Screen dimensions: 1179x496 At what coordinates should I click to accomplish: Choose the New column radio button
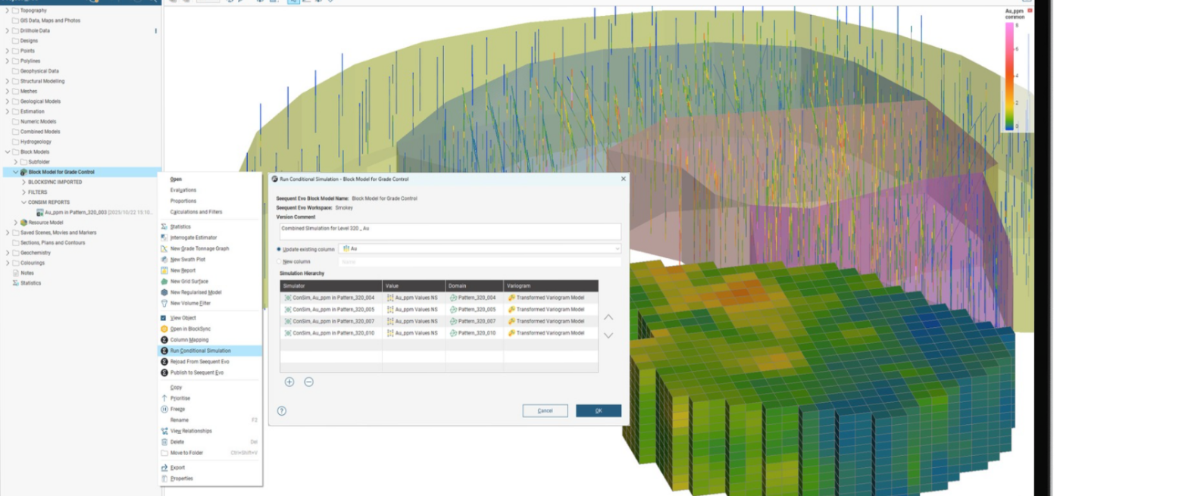tap(278, 260)
